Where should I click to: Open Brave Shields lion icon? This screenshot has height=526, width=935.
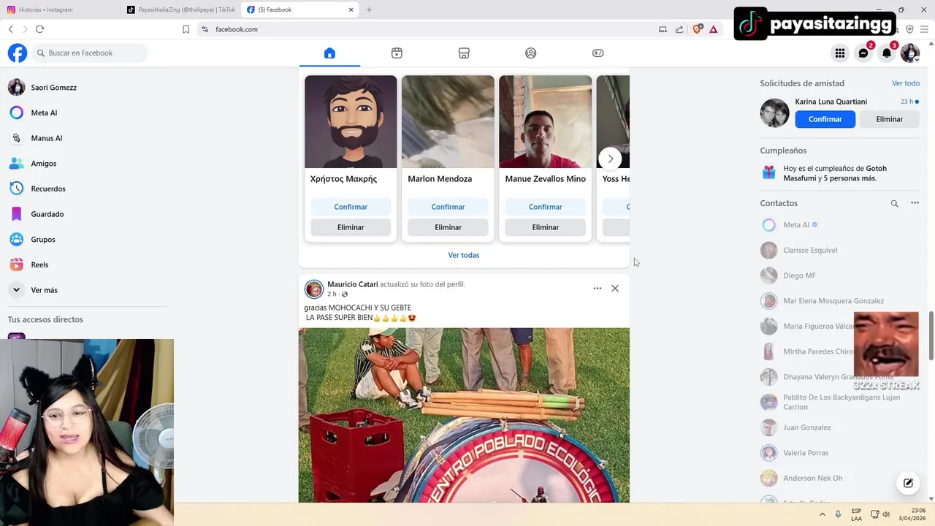pyautogui.click(x=697, y=29)
